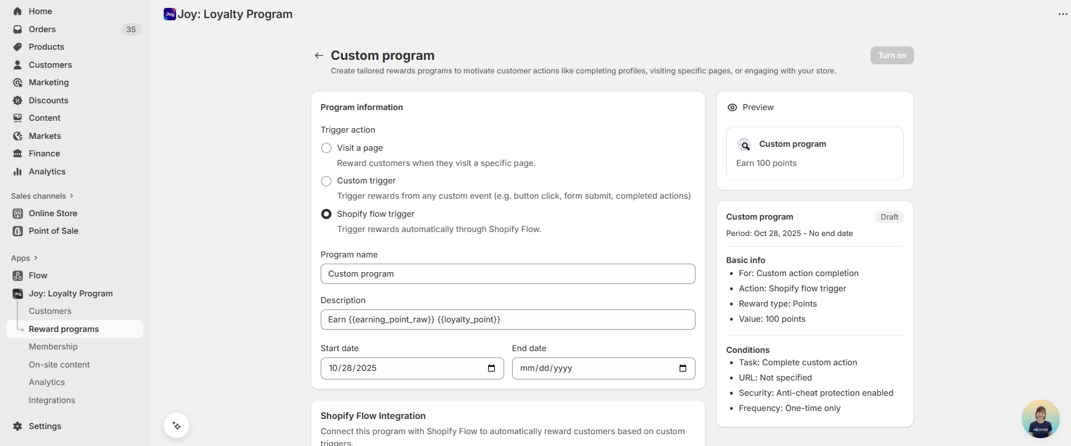Click 'Earn 100 points' preview text

(766, 163)
